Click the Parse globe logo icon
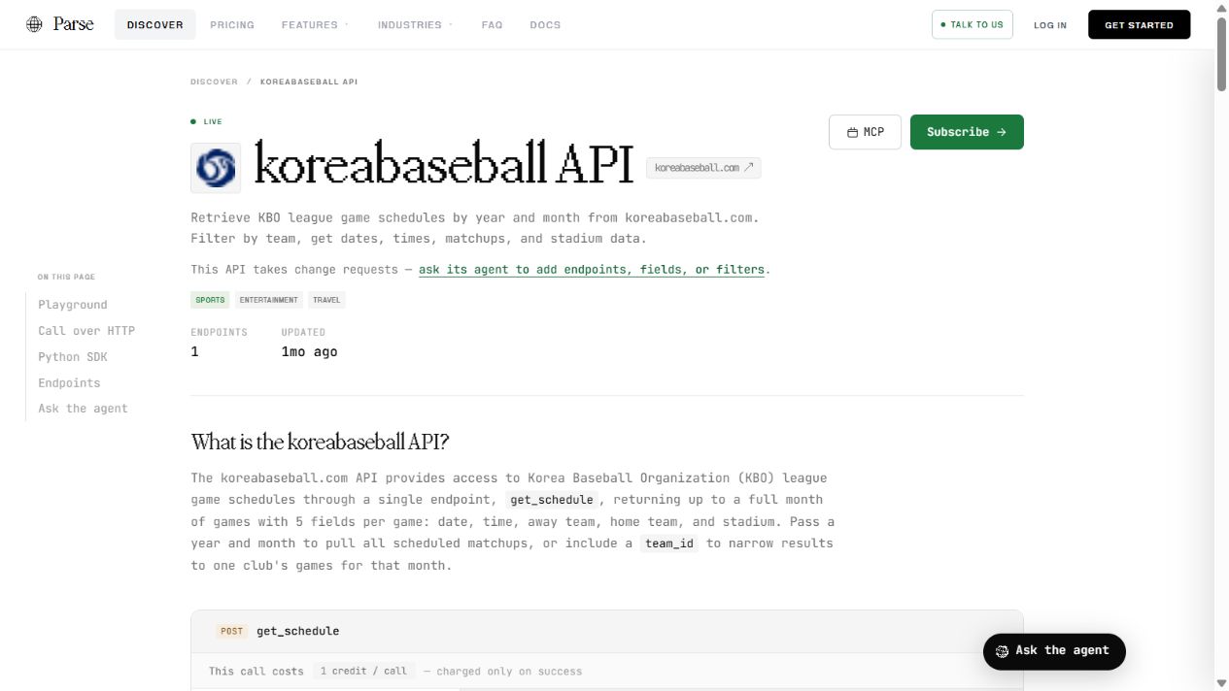This screenshot has width=1229, height=691. 34,24
